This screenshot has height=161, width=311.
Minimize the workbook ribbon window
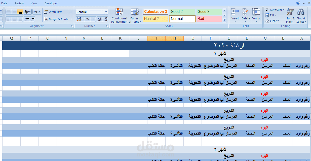pyautogui.click(x=304, y=3)
